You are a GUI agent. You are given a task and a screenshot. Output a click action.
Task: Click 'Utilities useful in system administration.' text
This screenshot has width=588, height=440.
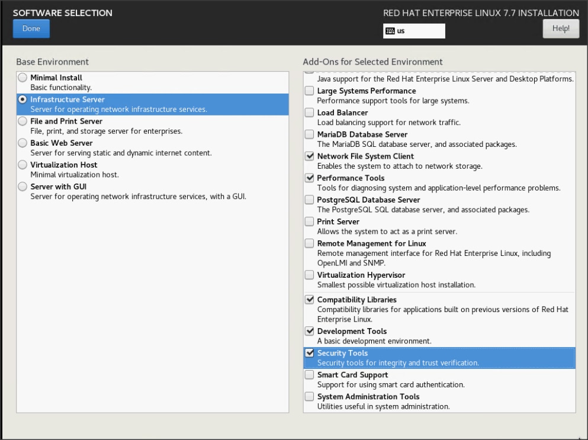coord(384,406)
